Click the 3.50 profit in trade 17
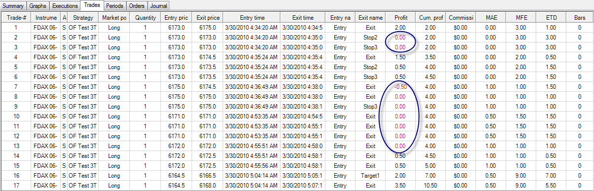594x191 pixels. (x=400, y=186)
